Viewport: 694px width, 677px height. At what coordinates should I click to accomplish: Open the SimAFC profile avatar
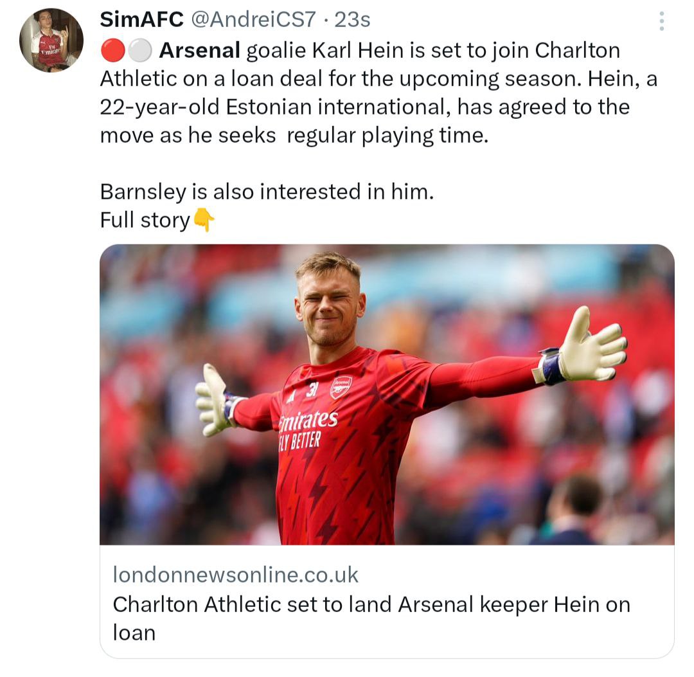tap(51, 40)
